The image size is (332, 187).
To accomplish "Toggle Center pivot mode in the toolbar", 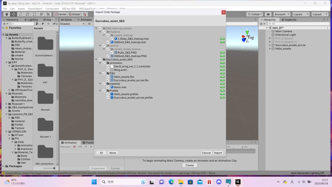I will click(60, 14).
